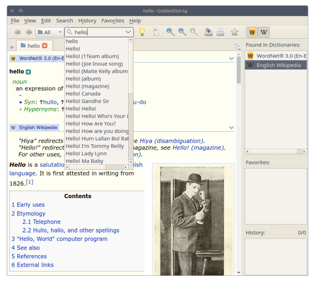Click the new tab plus icon

12,47
